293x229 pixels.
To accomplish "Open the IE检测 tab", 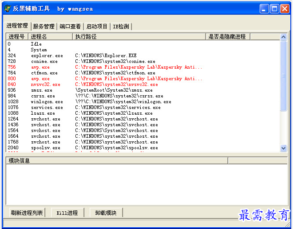I will [x=121, y=26].
